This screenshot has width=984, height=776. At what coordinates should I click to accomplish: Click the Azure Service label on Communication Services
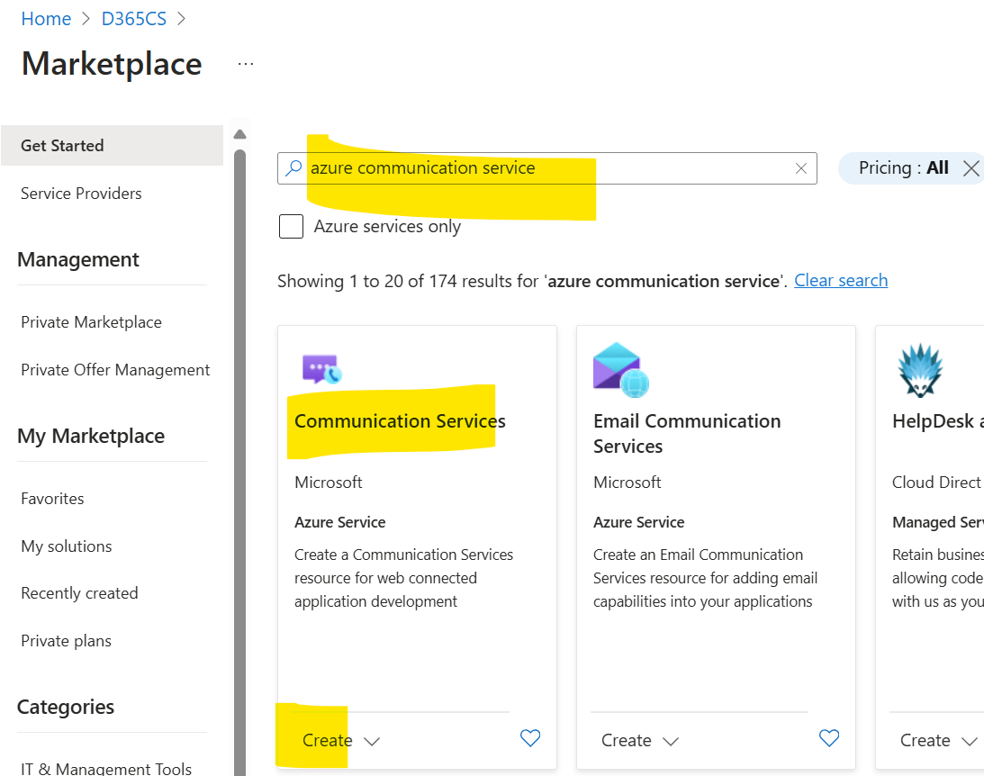tap(339, 522)
